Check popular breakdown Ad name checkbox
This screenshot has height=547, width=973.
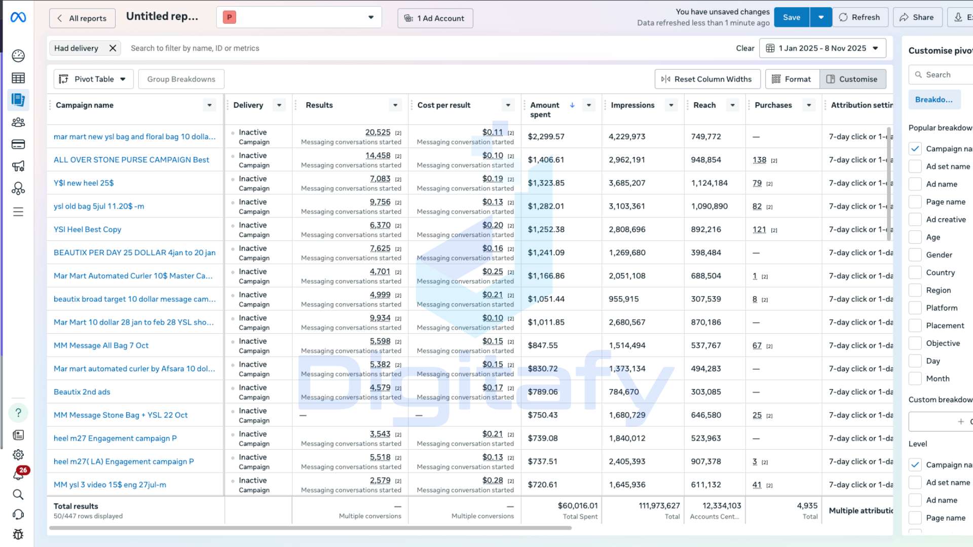tap(915, 184)
